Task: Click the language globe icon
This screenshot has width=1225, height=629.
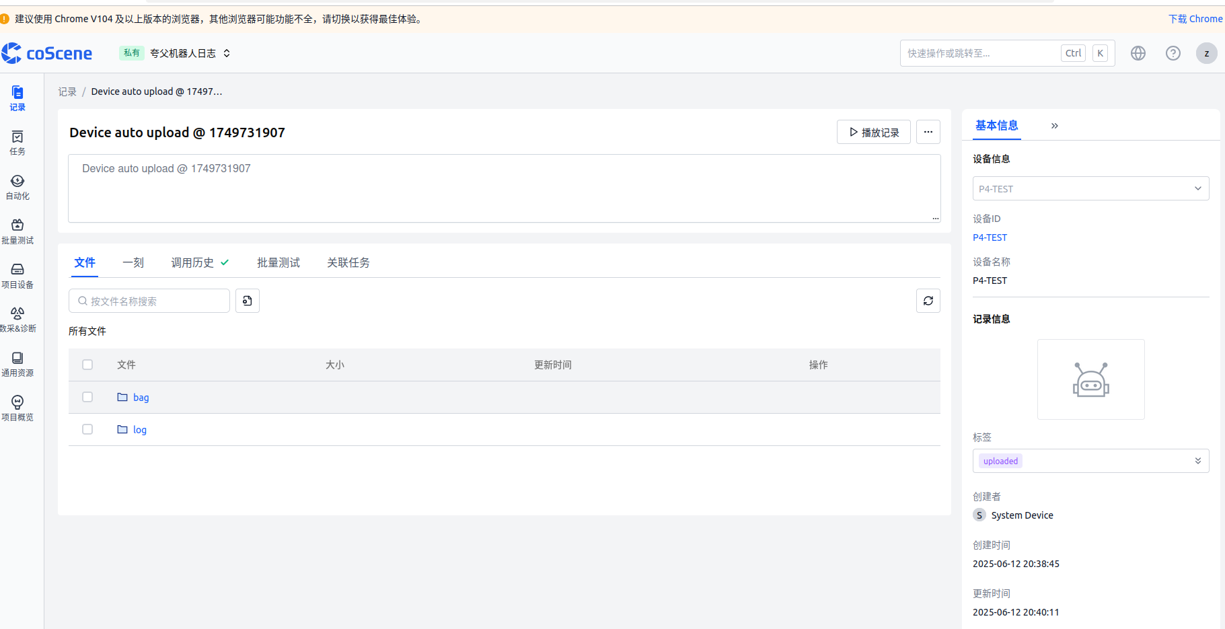Action: coord(1138,53)
